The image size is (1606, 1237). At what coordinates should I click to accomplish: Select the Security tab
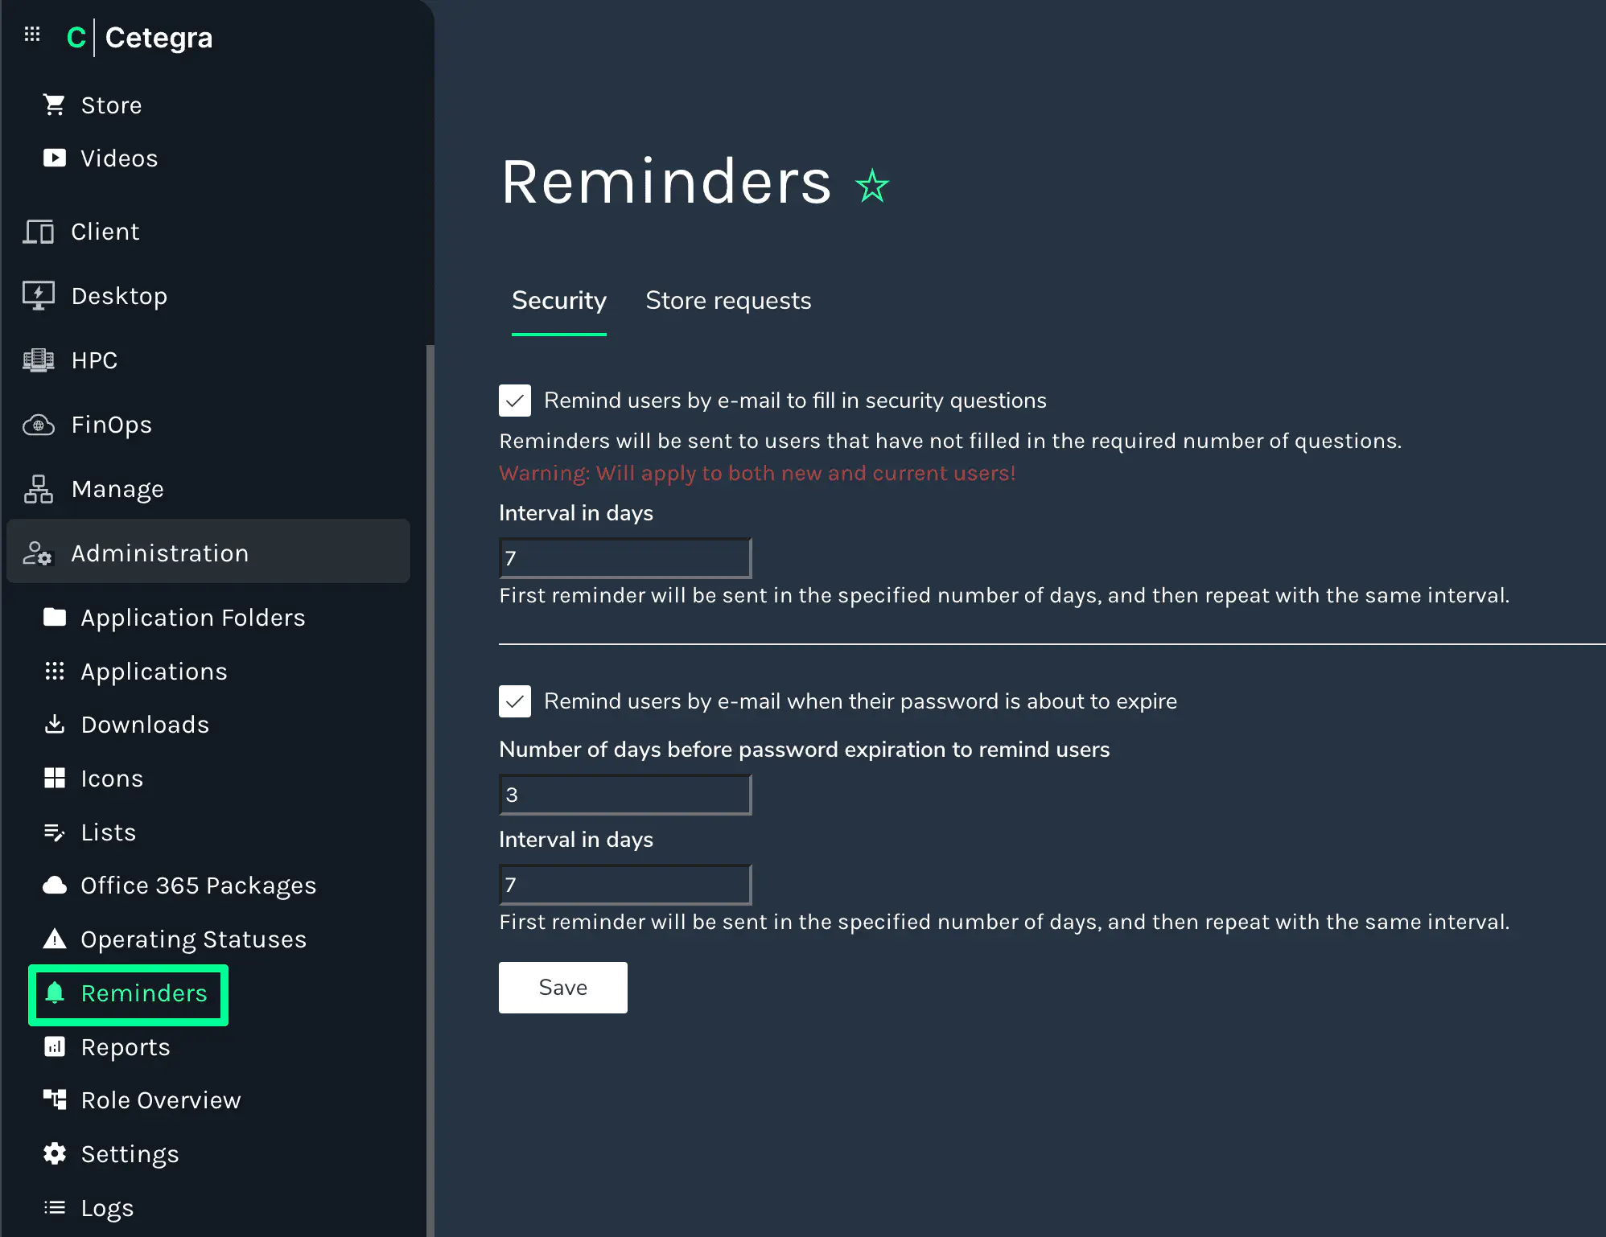[559, 301]
